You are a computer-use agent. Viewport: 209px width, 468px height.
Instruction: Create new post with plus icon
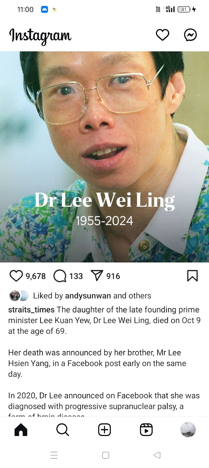[104, 430]
